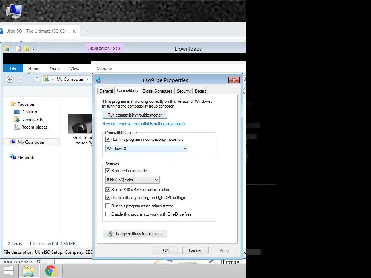Select My Computer in the navigation pane
The height and width of the screenshot is (278, 371).
(x=31, y=142)
